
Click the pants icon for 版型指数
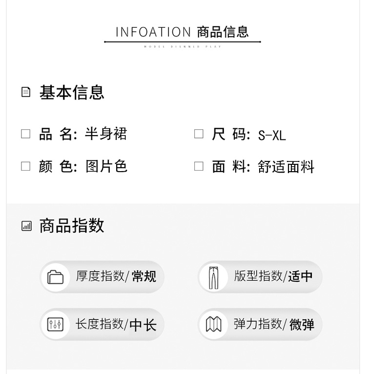[x=213, y=277]
